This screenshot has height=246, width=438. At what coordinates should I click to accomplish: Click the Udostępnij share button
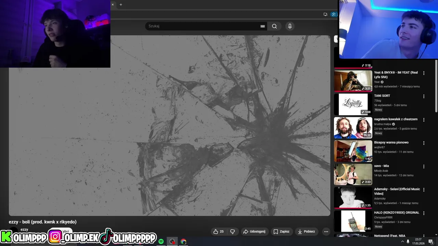click(x=254, y=232)
